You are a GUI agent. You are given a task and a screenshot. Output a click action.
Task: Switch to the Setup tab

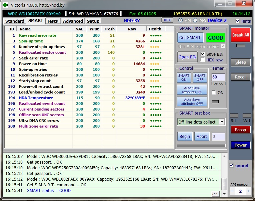pyautogui.click(x=93, y=21)
